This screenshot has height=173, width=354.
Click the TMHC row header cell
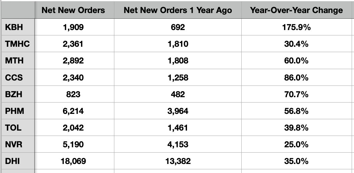pyautogui.click(x=17, y=44)
